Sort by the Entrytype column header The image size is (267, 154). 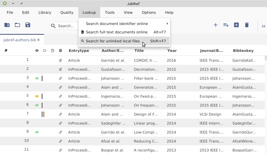point(79,51)
